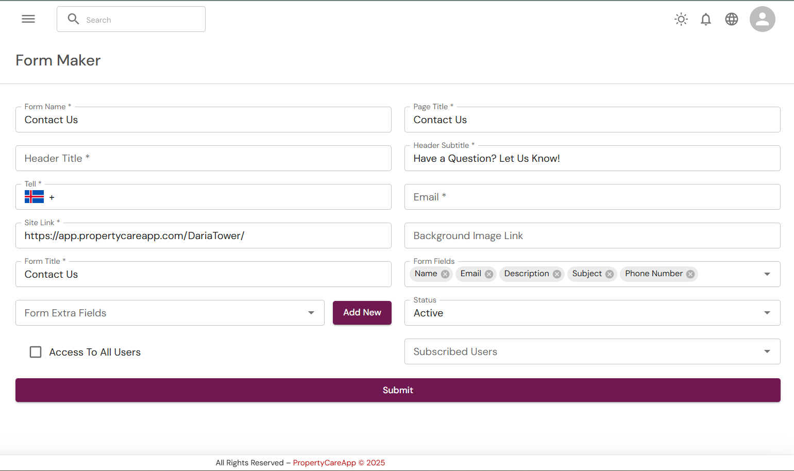This screenshot has width=794, height=471.
Task: Click the Iceland flag country selector
Action: point(35,197)
